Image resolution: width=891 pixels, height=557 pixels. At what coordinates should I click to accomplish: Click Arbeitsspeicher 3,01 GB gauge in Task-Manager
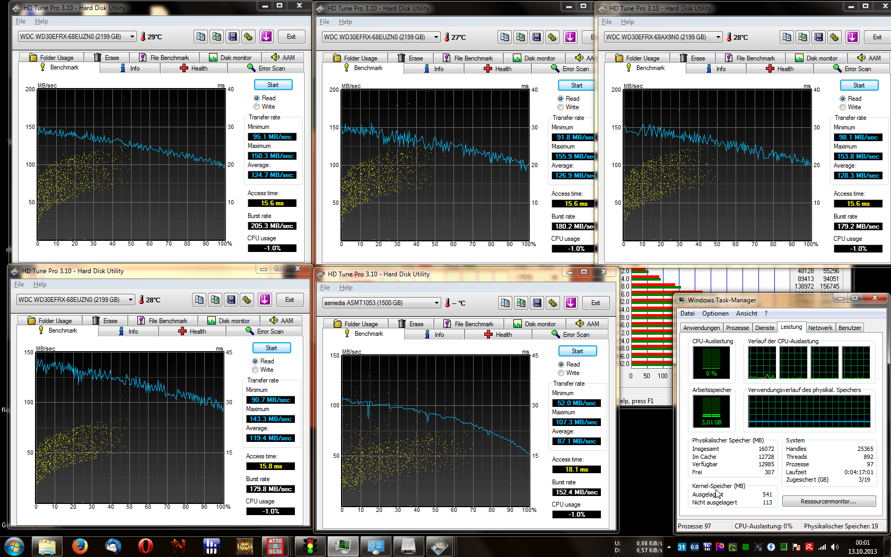711,411
